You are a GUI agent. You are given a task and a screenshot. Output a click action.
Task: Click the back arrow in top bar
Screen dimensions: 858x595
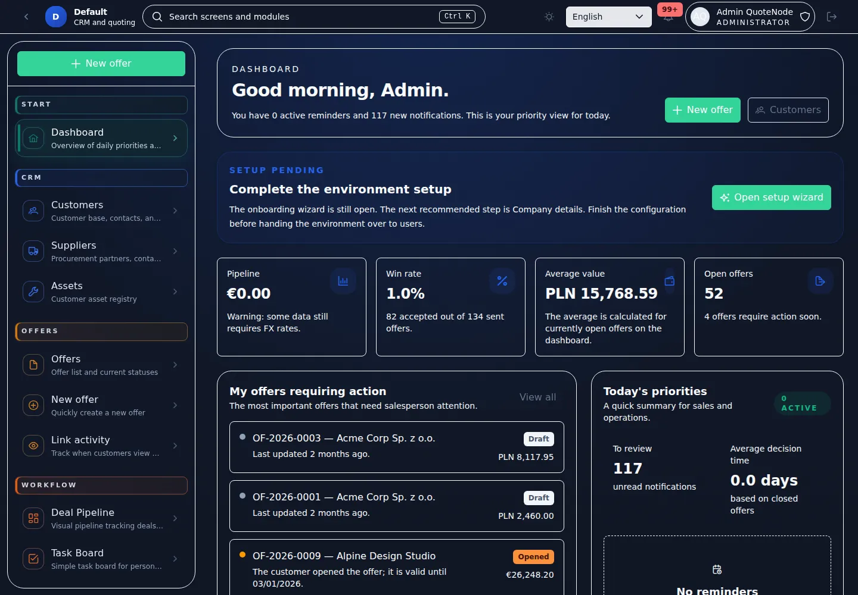[x=26, y=17]
